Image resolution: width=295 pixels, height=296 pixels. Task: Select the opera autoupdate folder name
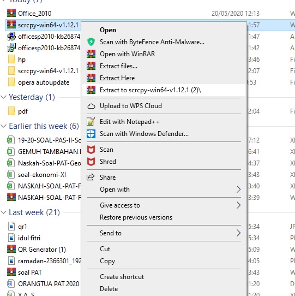44,82
